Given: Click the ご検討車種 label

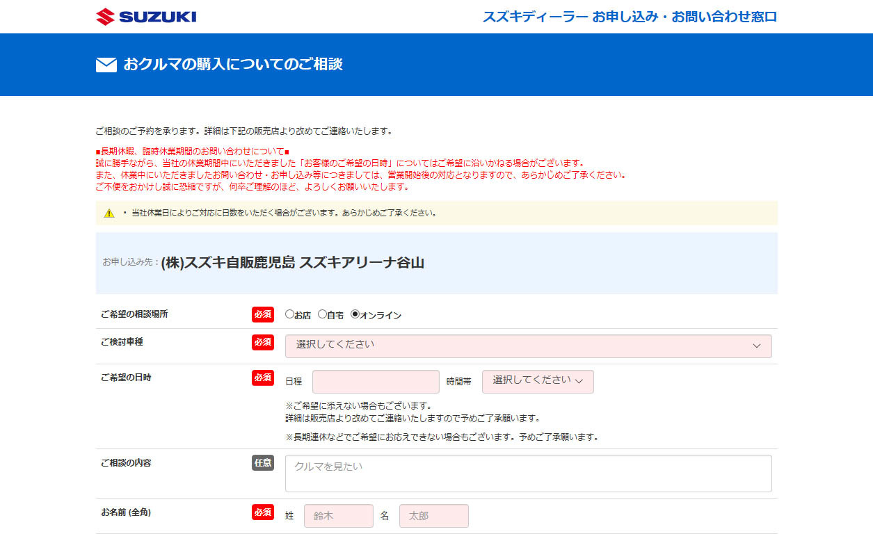Looking at the screenshot, I should point(122,342).
